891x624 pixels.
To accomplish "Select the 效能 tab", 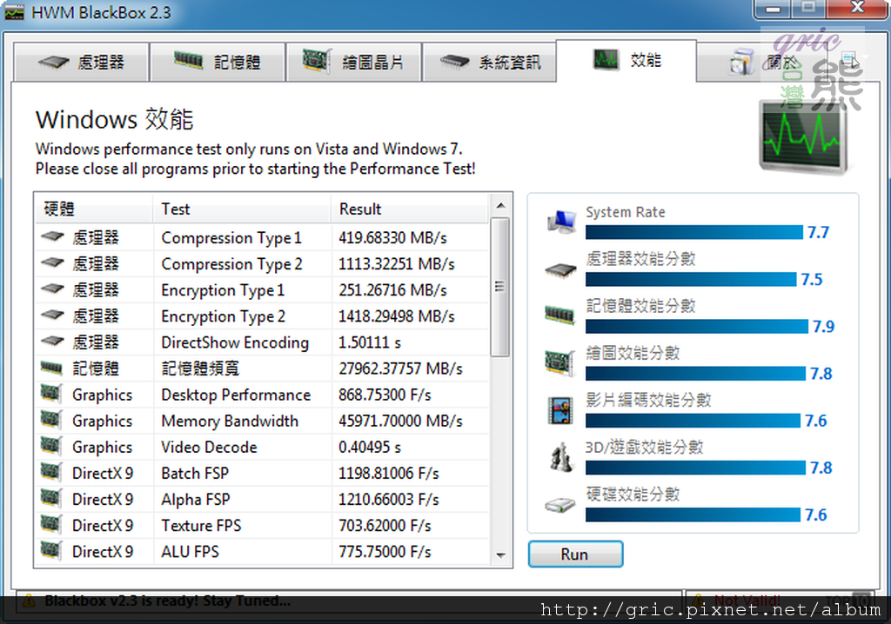I will point(626,60).
